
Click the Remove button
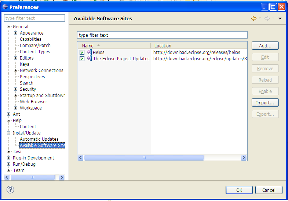point(265,69)
